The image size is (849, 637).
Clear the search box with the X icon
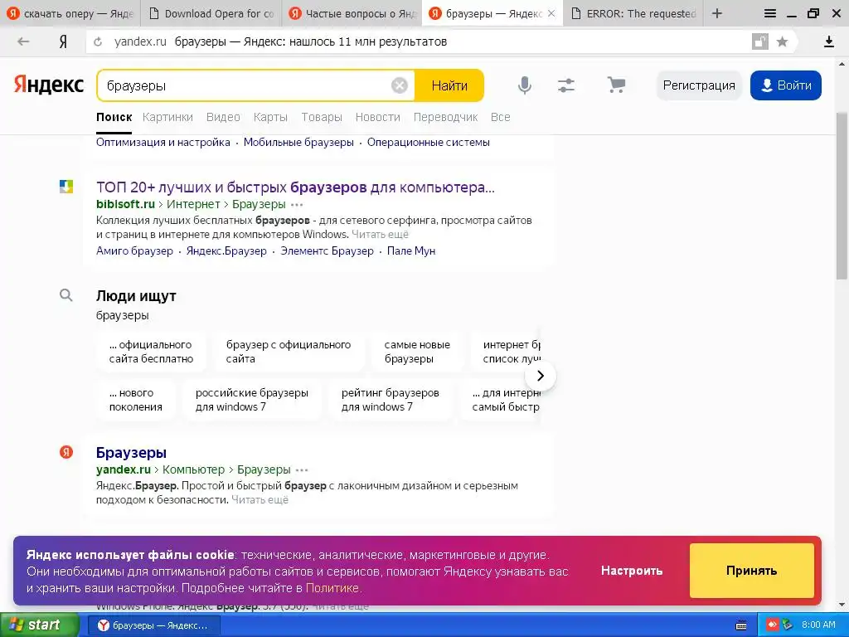click(x=400, y=85)
